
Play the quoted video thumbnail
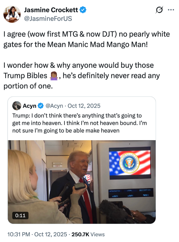pyautogui.click(x=82, y=182)
